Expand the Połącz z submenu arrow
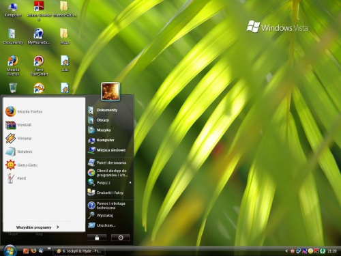Screen dimensions: 341x256 [x=130, y=182]
